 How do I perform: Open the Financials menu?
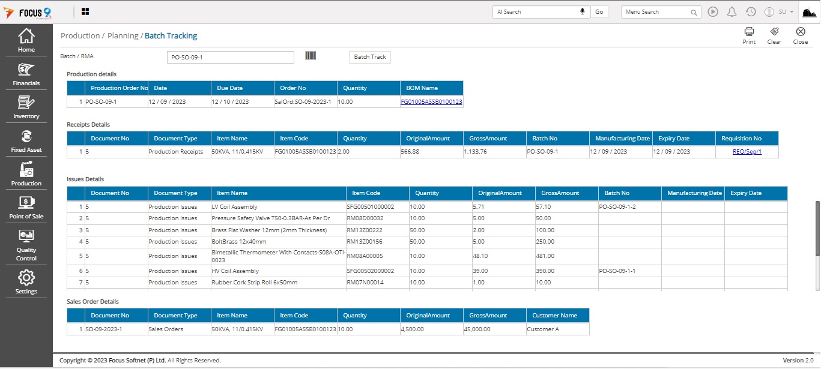[x=26, y=74]
